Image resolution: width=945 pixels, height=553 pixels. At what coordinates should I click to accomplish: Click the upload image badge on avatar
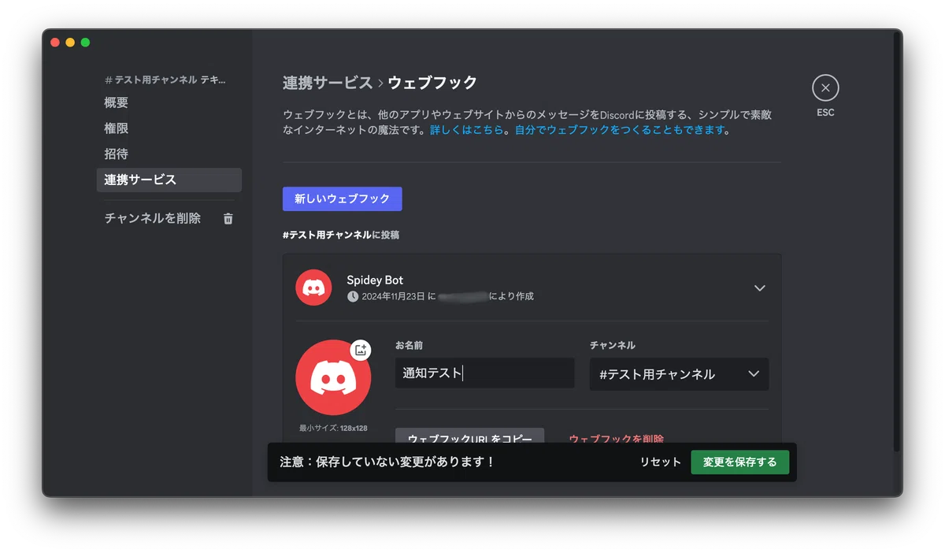[x=361, y=351]
